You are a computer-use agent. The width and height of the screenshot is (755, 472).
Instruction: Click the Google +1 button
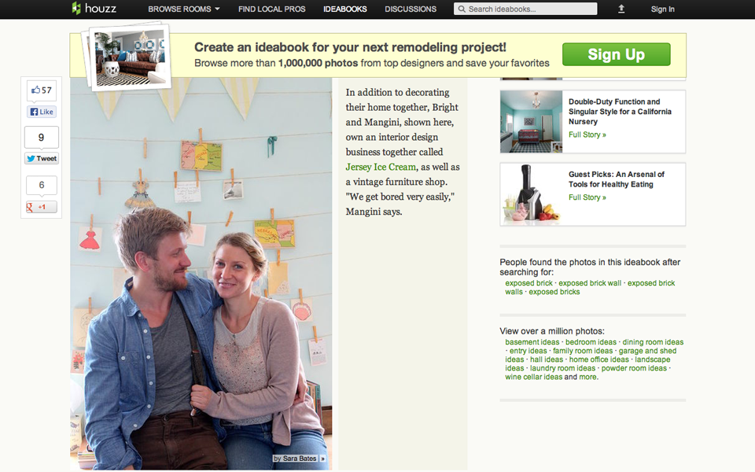42,207
